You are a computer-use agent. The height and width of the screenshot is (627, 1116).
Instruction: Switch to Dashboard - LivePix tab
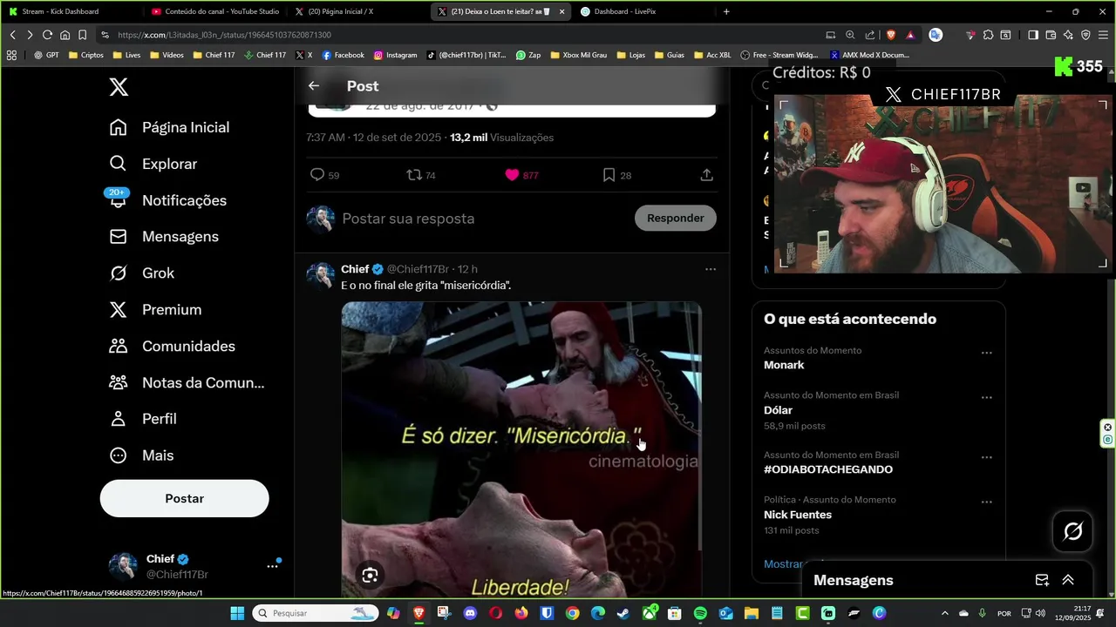coord(643,11)
